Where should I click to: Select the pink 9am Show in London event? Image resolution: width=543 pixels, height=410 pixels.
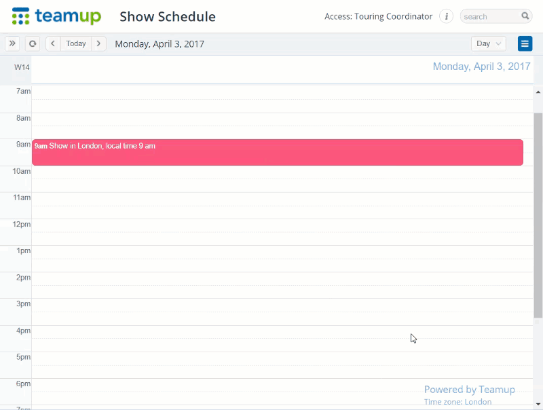[x=271, y=151]
